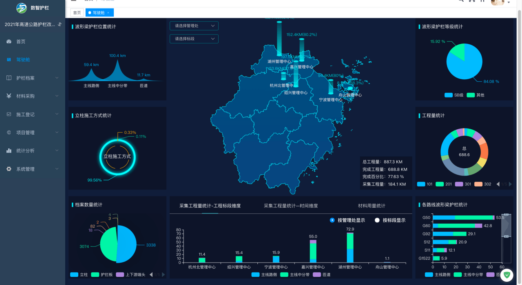Click the 系统管理 gear icon
This screenshot has width=522, height=285.
pyautogui.click(x=9, y=169)
